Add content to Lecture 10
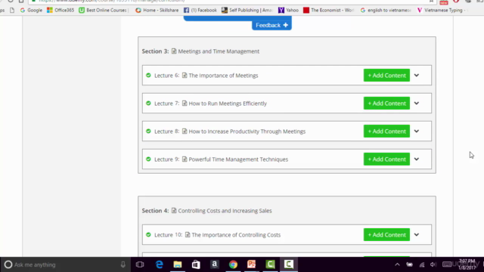Screen dimensions: 484x272 pyautogui.click(x=386, y=235)
